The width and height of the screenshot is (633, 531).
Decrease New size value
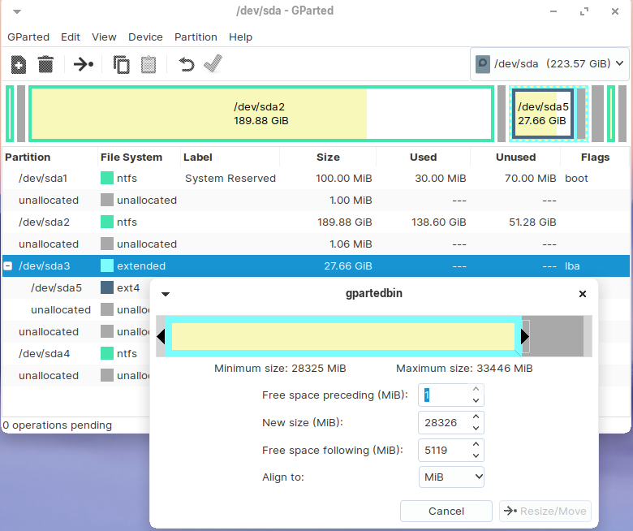tap(476, 428)
